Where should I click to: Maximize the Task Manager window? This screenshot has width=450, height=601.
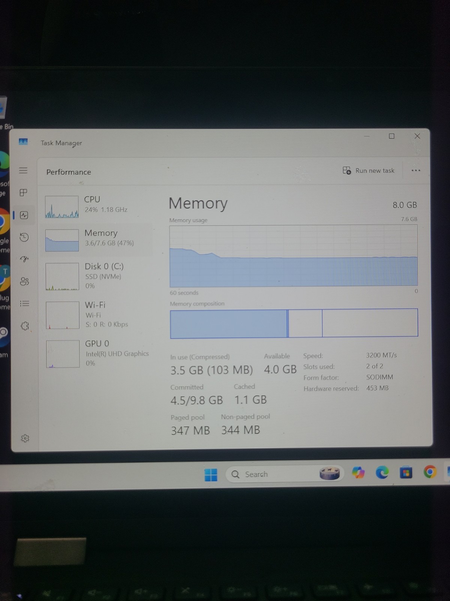[x=391, y=136]
